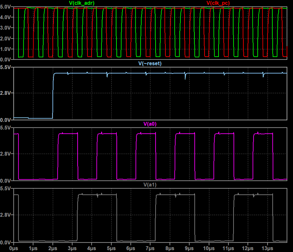Click the 0µs label on the time axis

[x=14, y=248]
